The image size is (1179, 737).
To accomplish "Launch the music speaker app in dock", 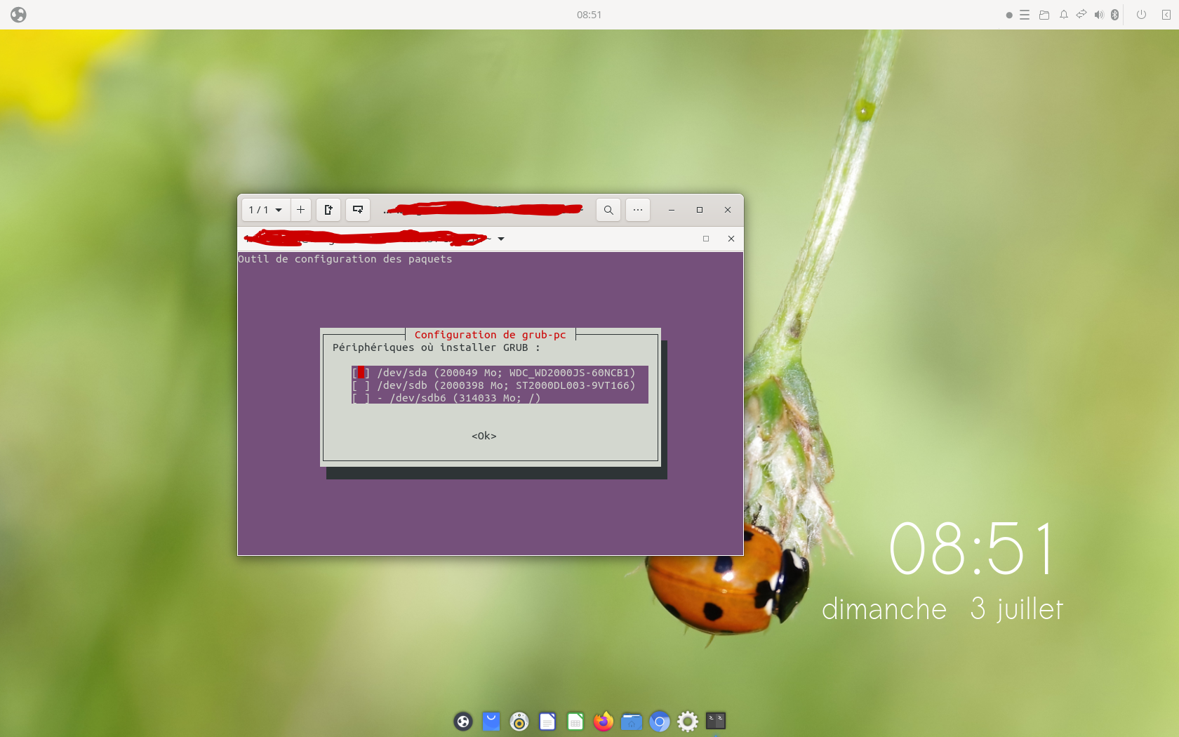I will (x=519, y=721).
